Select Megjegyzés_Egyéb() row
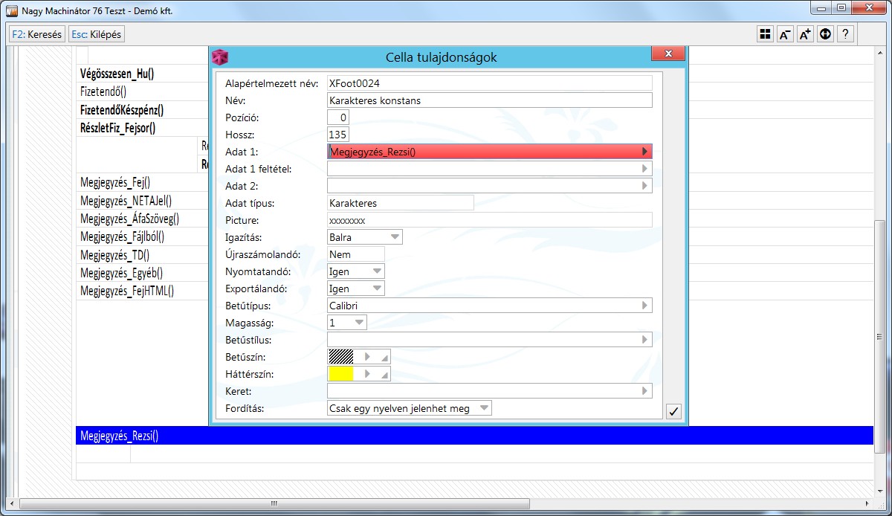The image size is (892, 516). click(121, 273)
